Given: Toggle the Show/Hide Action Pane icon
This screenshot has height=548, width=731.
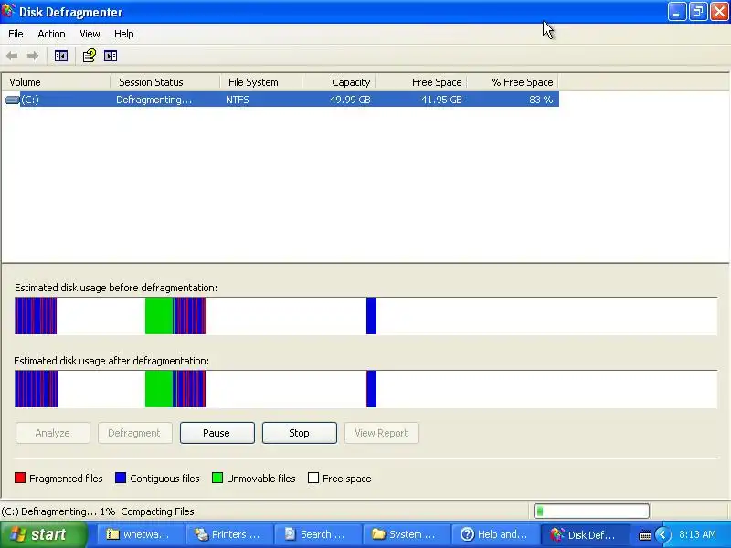Looking at the screenshot, I should pos(111,56).
